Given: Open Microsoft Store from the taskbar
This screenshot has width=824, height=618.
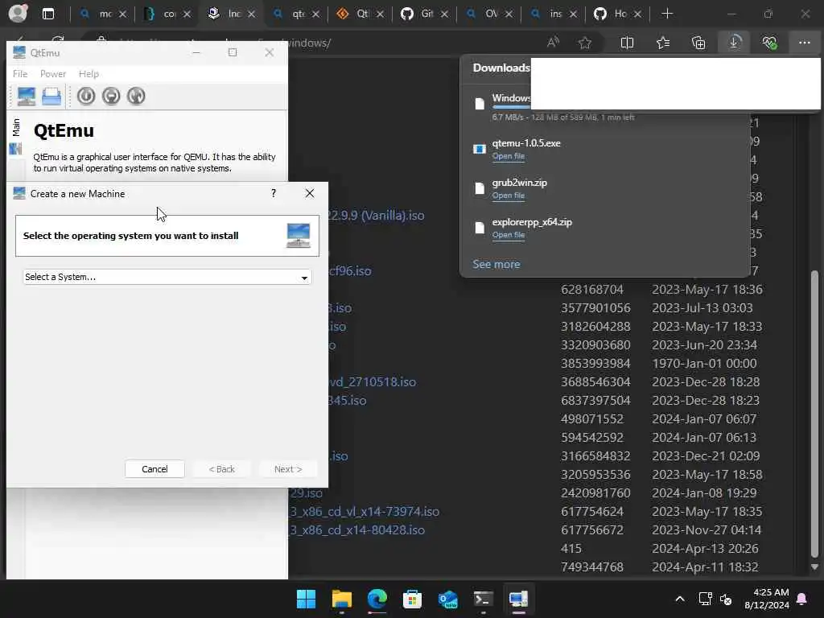Looking at the screenshot, I should [413, 599].
